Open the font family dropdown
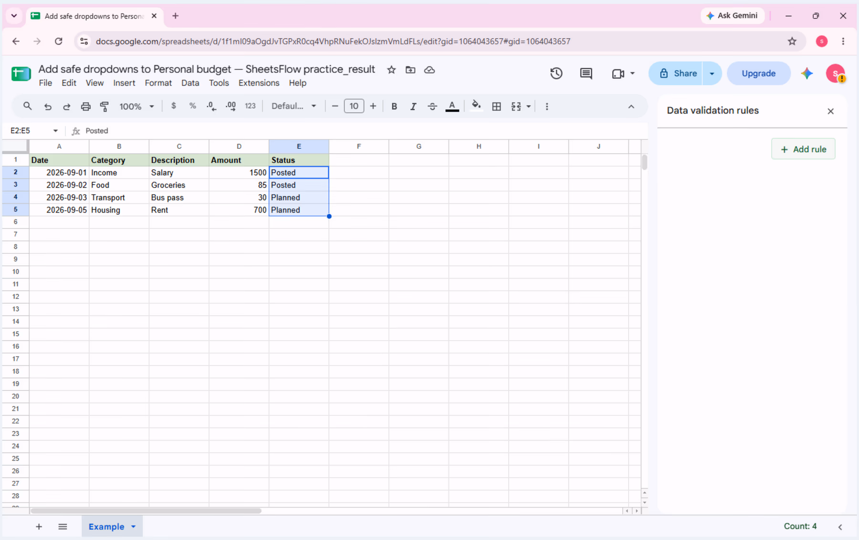 [294, 106]
